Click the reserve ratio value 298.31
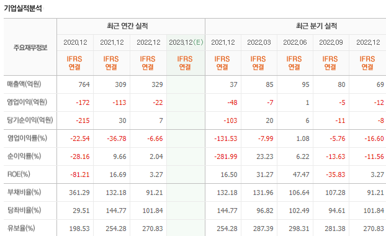Screen dimensions: 386x236 tap(299, 229)
